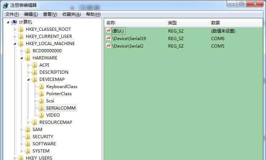This screenshot has height=160, width=266.
Task: Click the SOFTWARE folder icon
Action: 28,144
